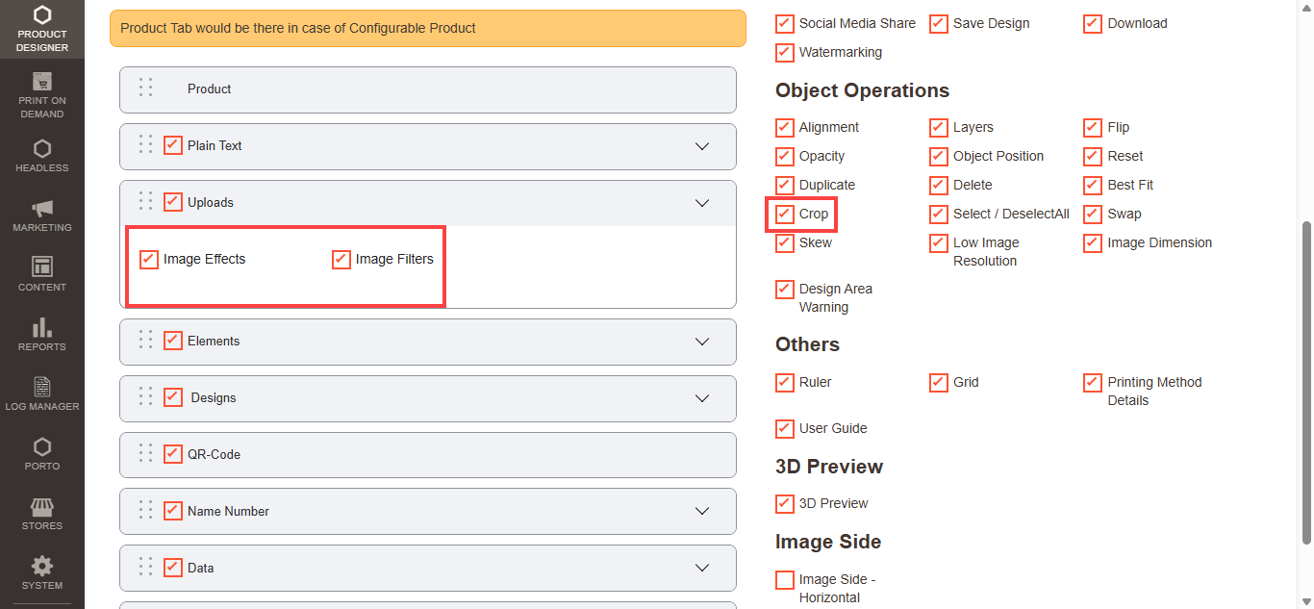Open the System gear icon

pos(42,566)
